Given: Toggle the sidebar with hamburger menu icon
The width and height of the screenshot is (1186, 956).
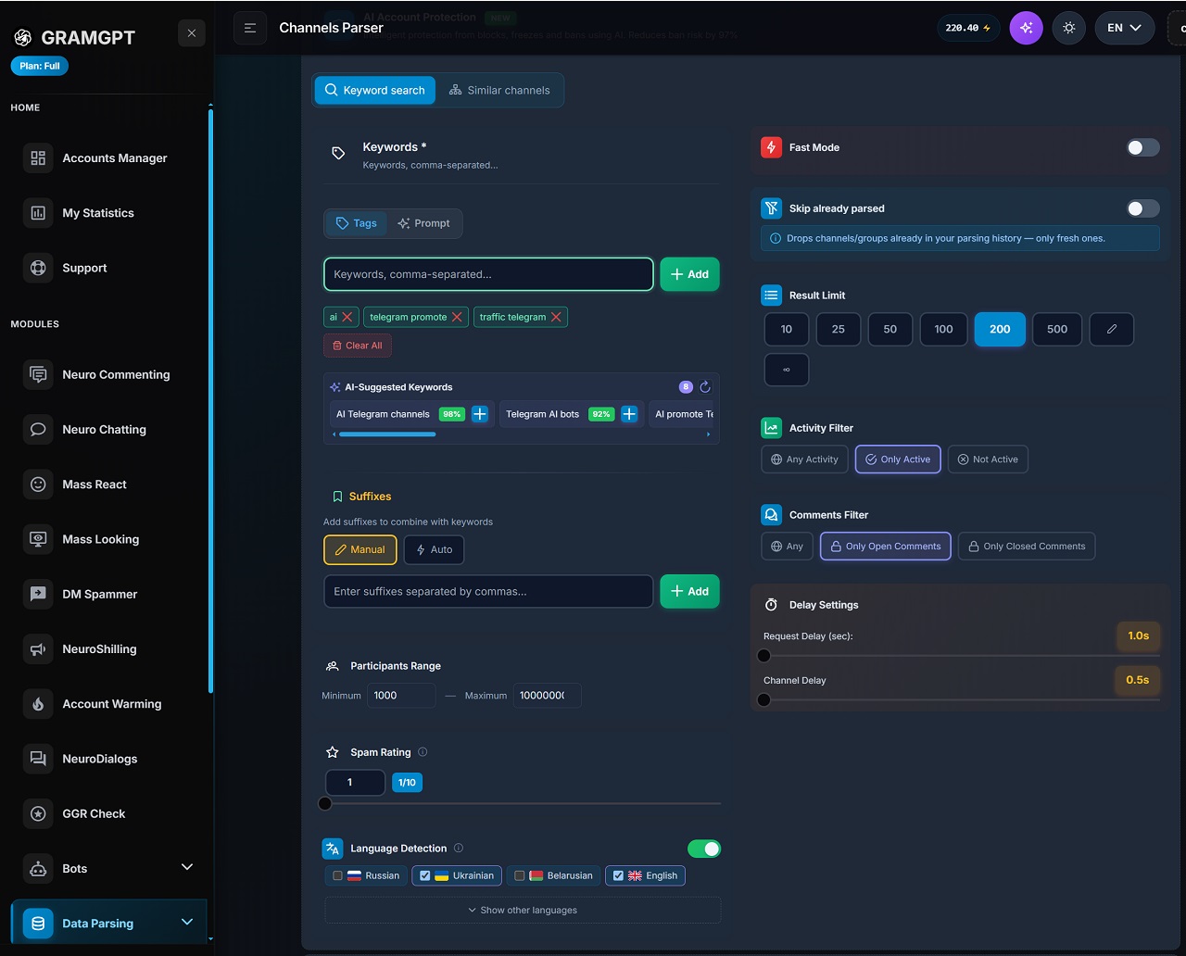Looking at the screenshot, I should tap(250, 28).
